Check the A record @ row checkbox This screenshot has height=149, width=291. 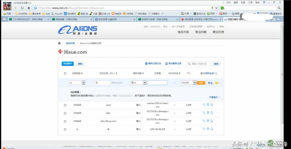point(65,129)
